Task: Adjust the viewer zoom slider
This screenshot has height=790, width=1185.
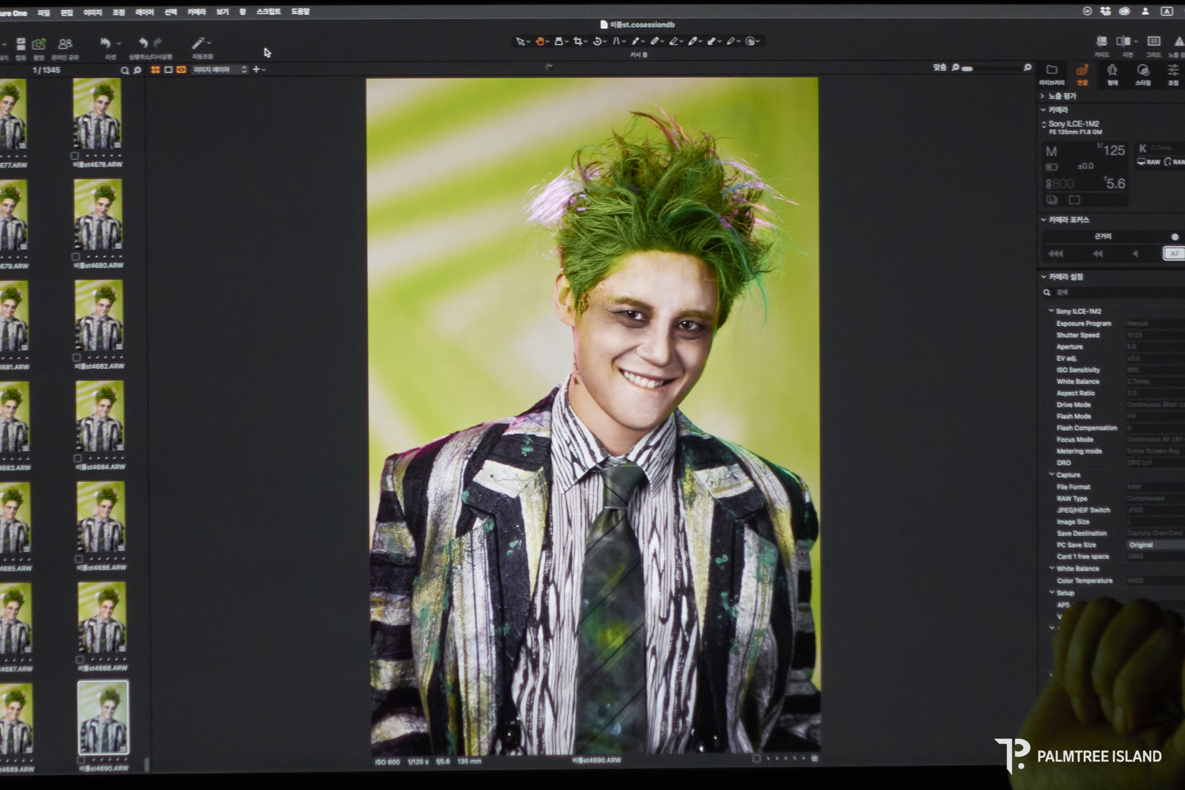Action: (967, 69)
